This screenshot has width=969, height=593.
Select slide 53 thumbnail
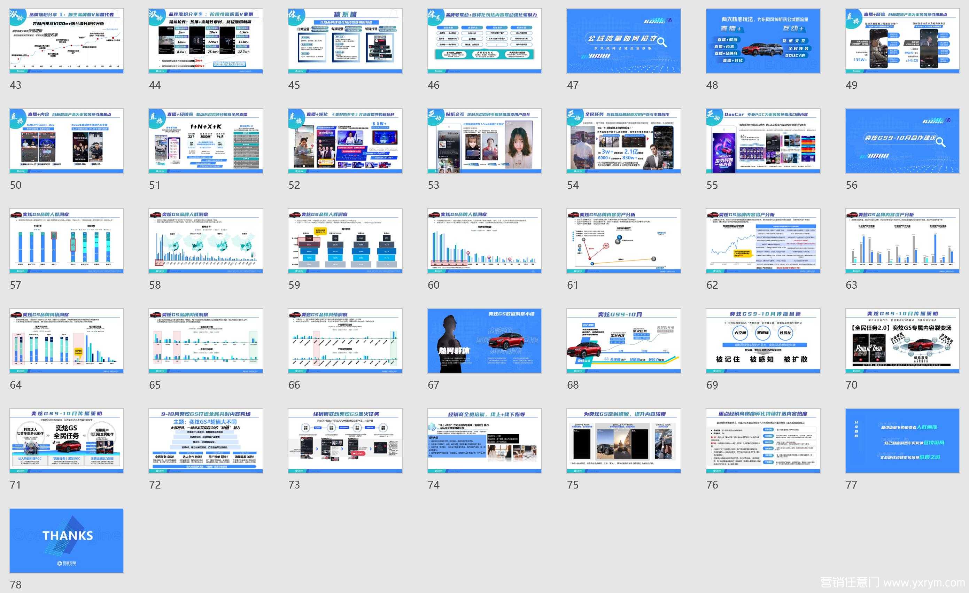[484, 141]
